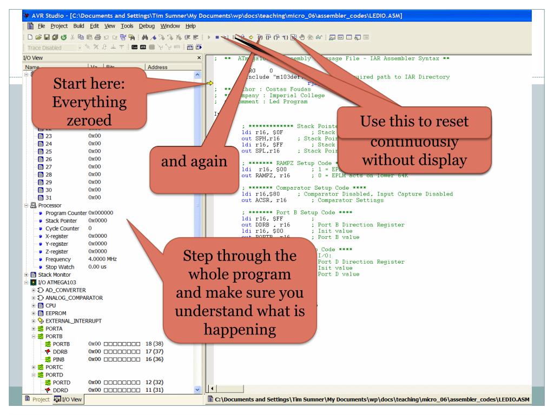The height and width of the screenshot is (415, 554).
Task: Click the red flag icon next to DDRB
Action: 48,351
